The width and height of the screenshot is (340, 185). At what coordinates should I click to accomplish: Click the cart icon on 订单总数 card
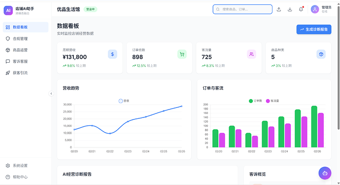point(182,54)
